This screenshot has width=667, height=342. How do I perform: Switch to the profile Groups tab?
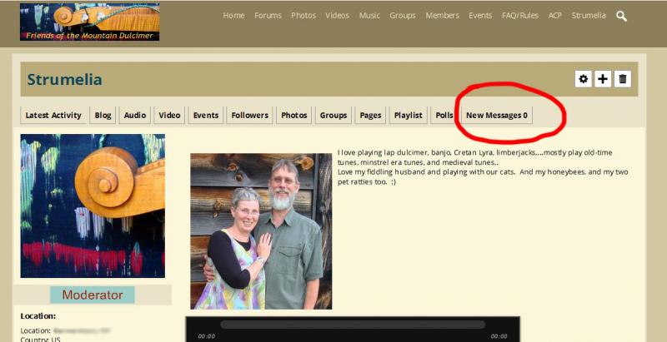coord(333,115)
